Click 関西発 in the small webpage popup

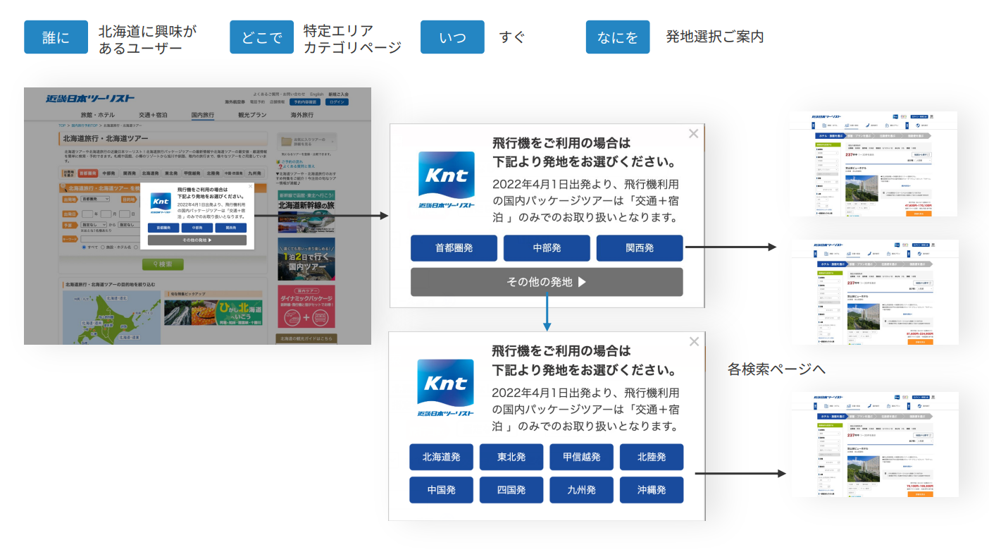[231, 228]
